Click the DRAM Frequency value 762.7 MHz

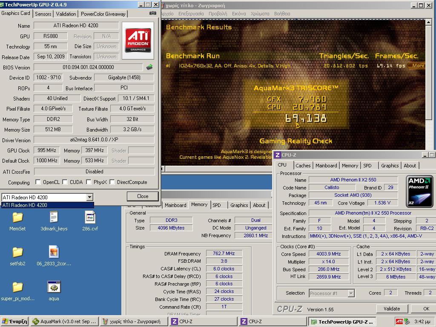[224, 254]
